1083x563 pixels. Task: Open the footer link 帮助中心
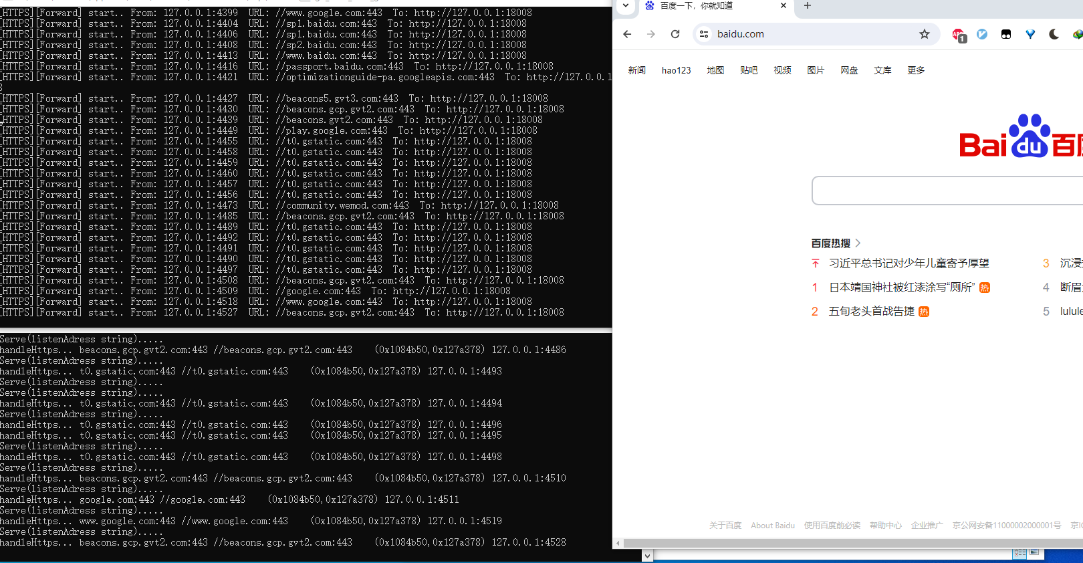[886, 526]
